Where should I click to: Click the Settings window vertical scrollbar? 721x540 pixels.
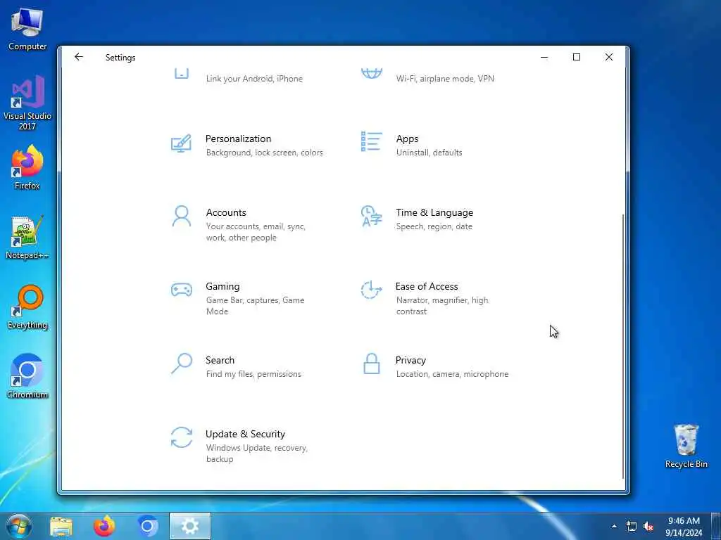624,347
